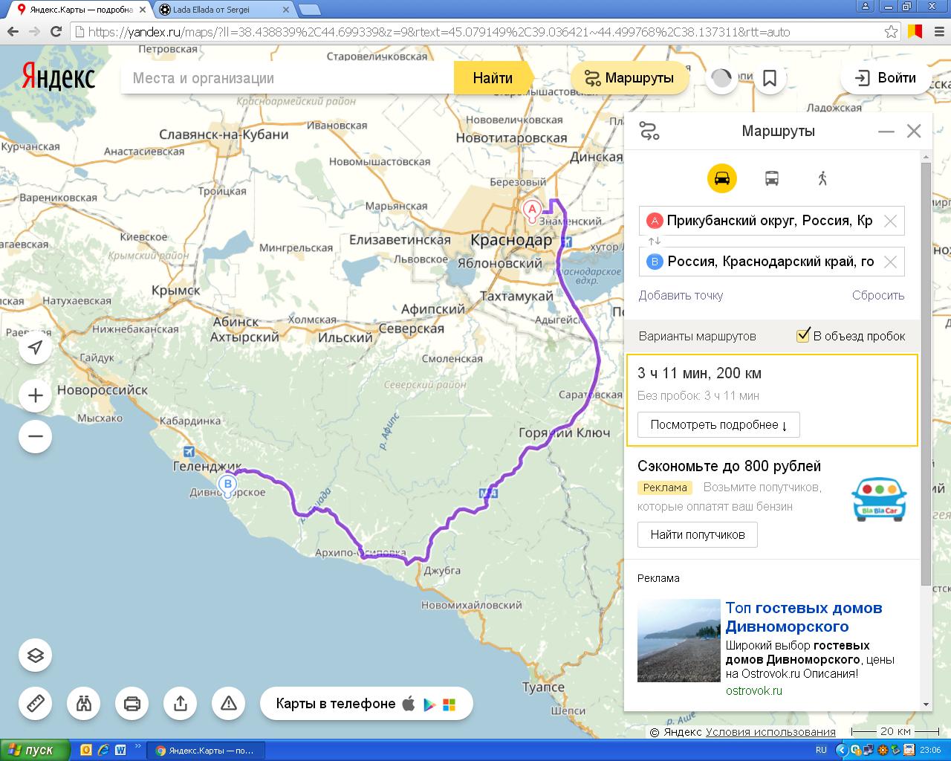Click Найти попутчиков button

[698, 534]
